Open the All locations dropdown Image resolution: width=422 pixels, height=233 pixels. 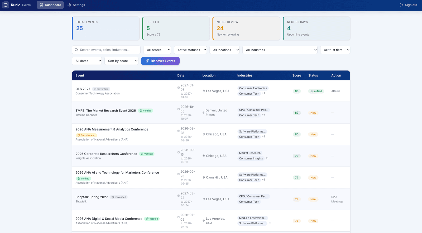tap(225, 50)
